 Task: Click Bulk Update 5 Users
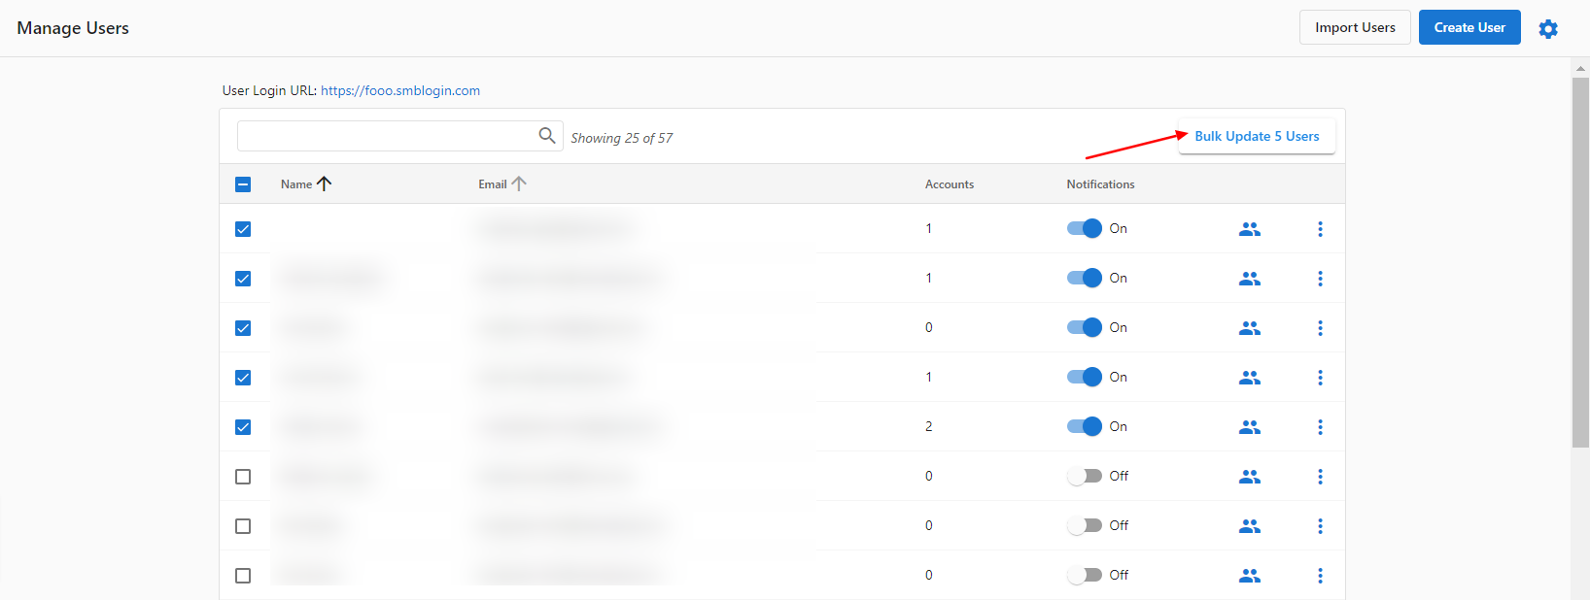[x=1257, y=136]
